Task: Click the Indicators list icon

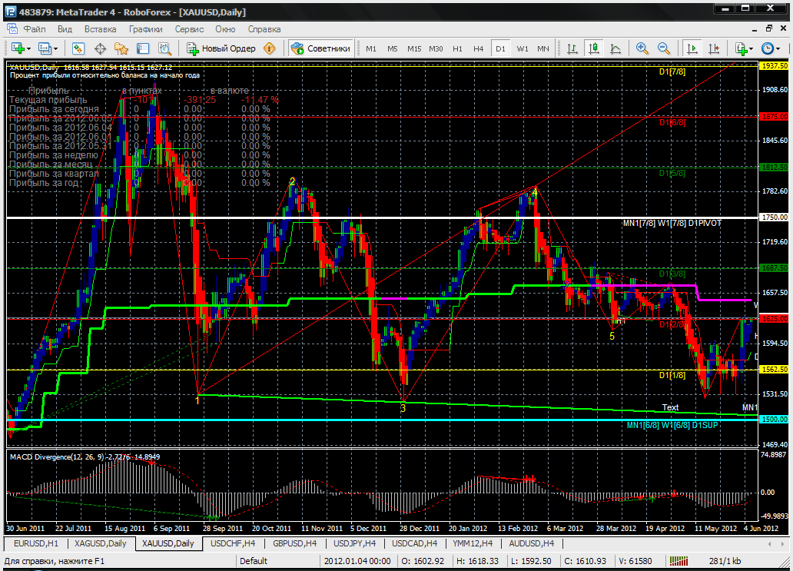Action: [x=742, y=48]
